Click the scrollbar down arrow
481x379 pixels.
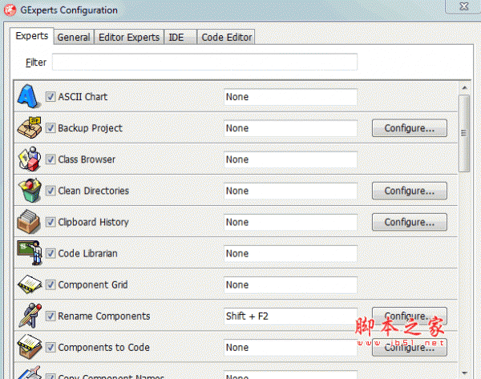tap(464, 373)
